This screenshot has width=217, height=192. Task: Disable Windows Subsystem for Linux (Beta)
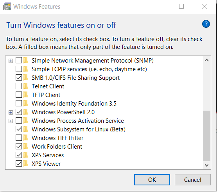point(19,129)
